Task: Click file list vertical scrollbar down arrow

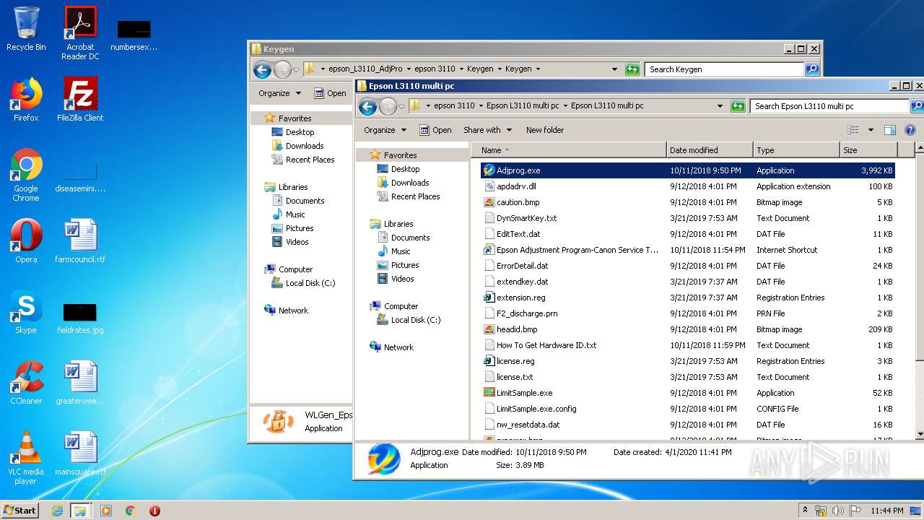Action: coord(920,434)
